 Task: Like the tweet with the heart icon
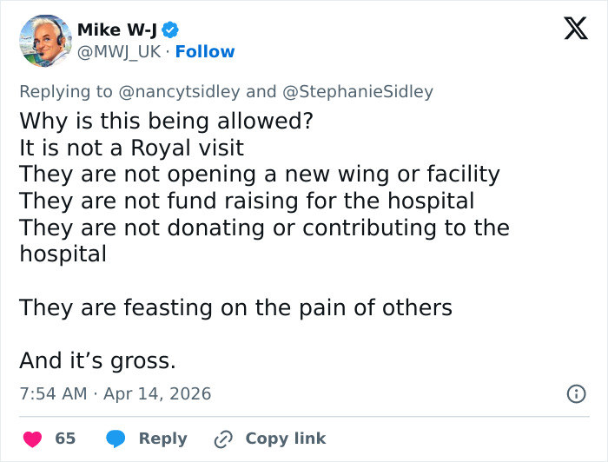[33, 439]
